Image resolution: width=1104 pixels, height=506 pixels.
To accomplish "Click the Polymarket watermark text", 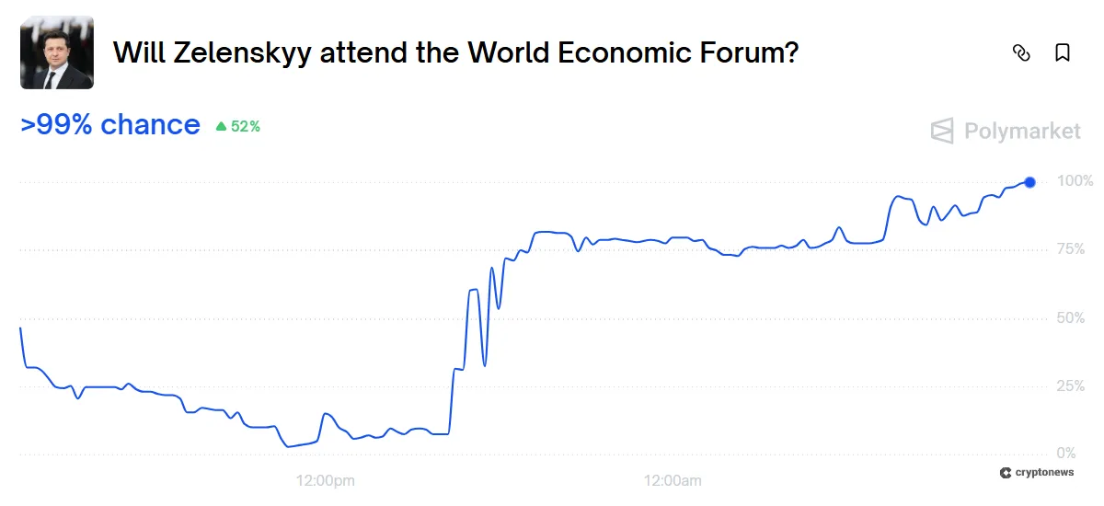I will pyautogui.click(x=1022, y=132).
